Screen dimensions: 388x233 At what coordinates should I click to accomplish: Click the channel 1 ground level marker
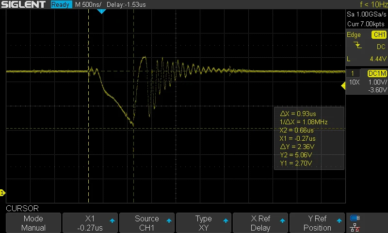pyautogui.click(x=2, y=193)
